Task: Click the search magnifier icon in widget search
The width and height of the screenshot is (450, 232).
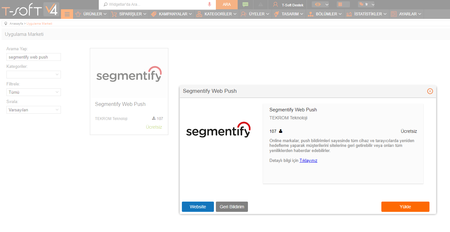Action: pyautogui.click(x=105, y=4)
